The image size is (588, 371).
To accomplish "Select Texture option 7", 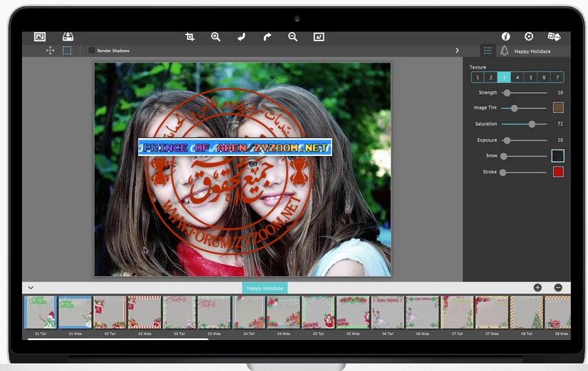I will click(x=558, y=77).
